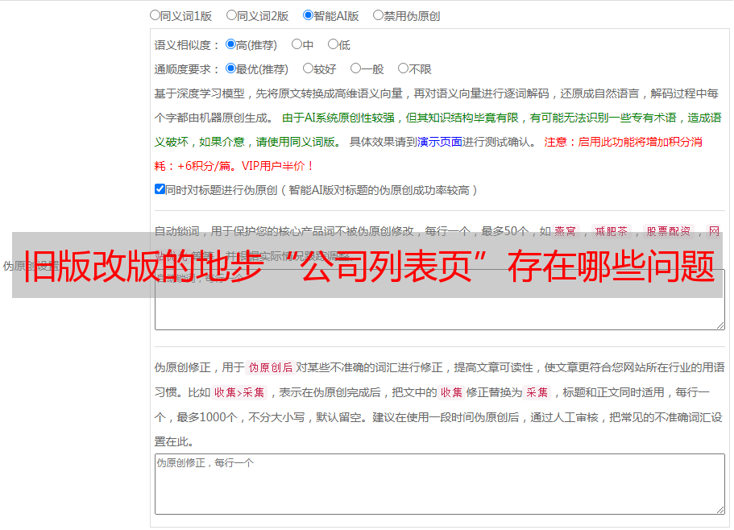Click the 股票配资 example keyword tag

pos(669,231)
